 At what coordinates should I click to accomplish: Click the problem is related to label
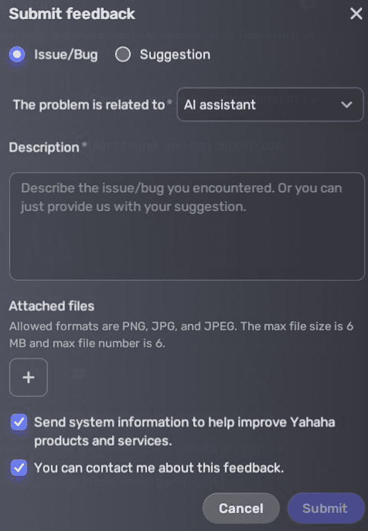click(89, 104)
